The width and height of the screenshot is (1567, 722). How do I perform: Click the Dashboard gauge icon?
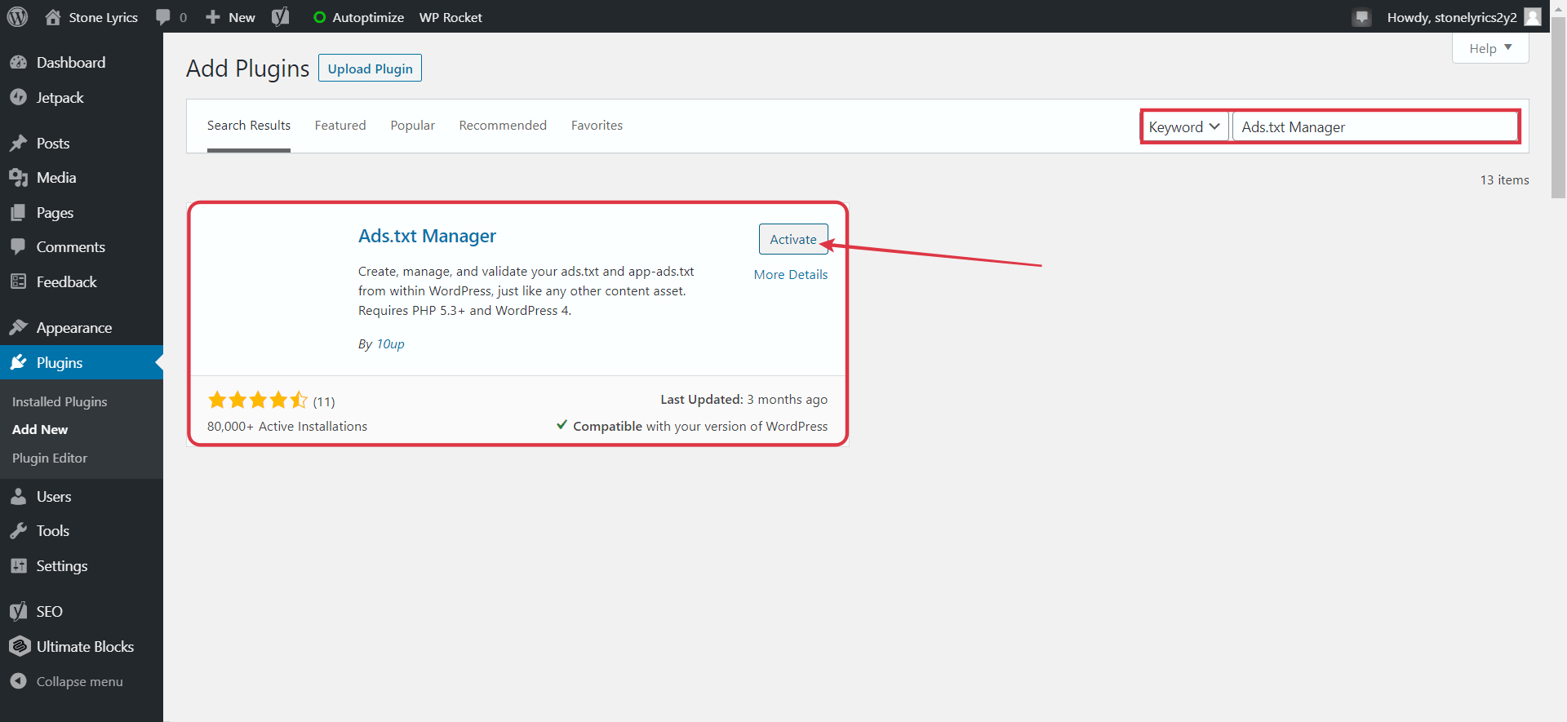pos(19,63)
